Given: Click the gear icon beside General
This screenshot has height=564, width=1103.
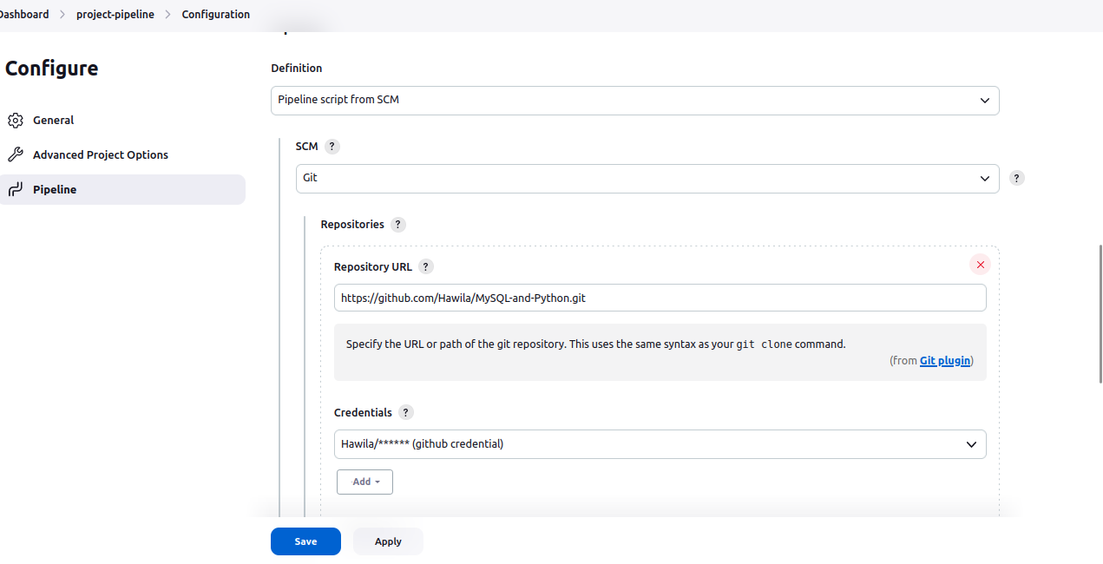Looking at the screenshot, I should pyautogui.click(x=15, y=120).
